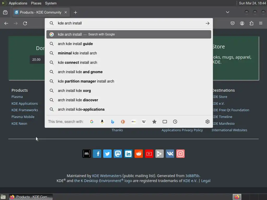Open the Applications desktop menu

tap(18, 3)
